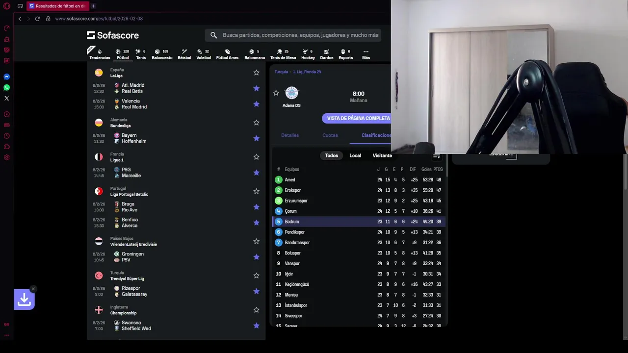
Task: Select the Balonmano sport category
Action: pyautogui.click(x=255, y=54)
